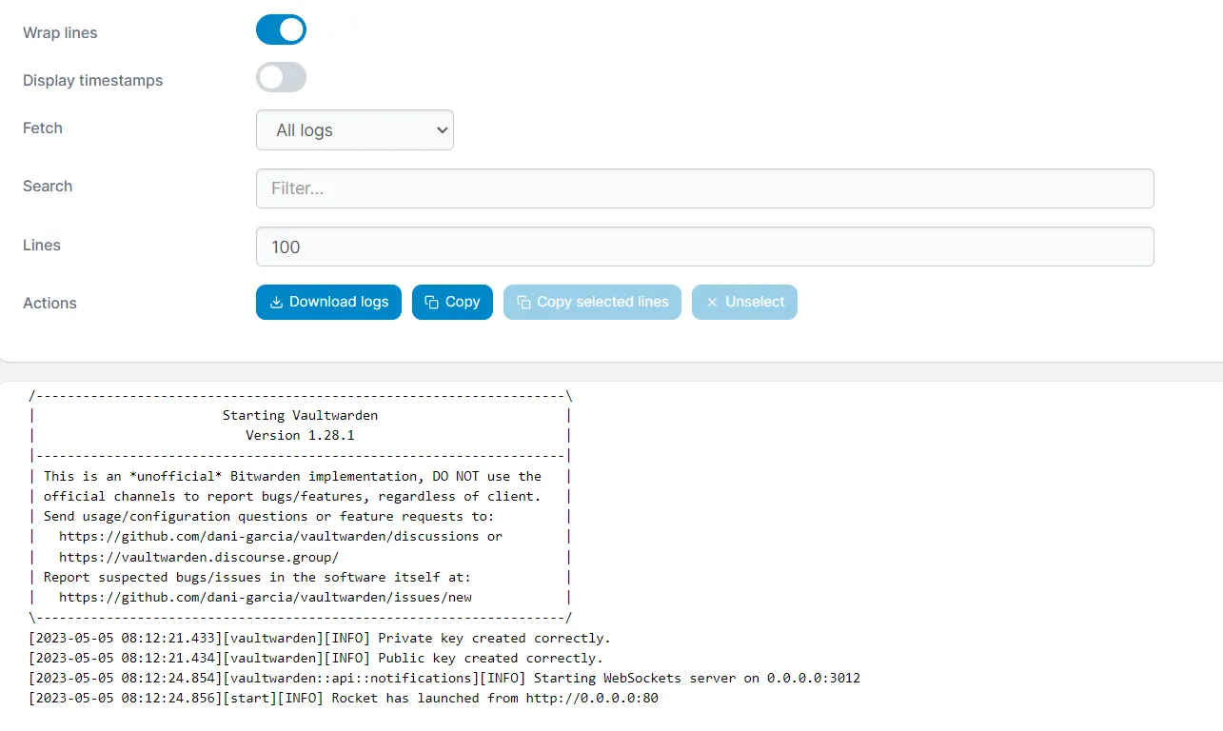Select the 'Starting WebSockets server' log line
This screenshot has width=1223, height=731.
point(444,678)
